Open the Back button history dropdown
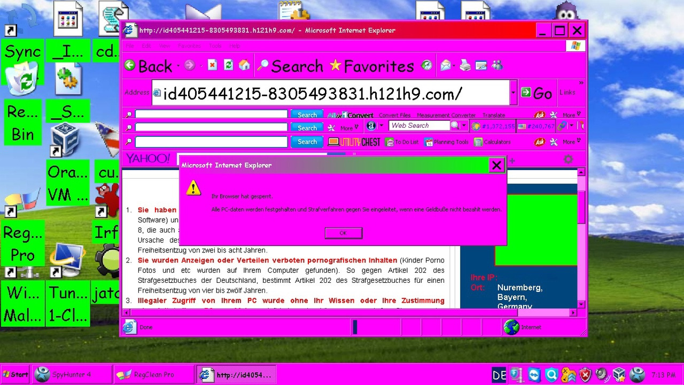The image size is (684, 385). (x=178, y=66)
